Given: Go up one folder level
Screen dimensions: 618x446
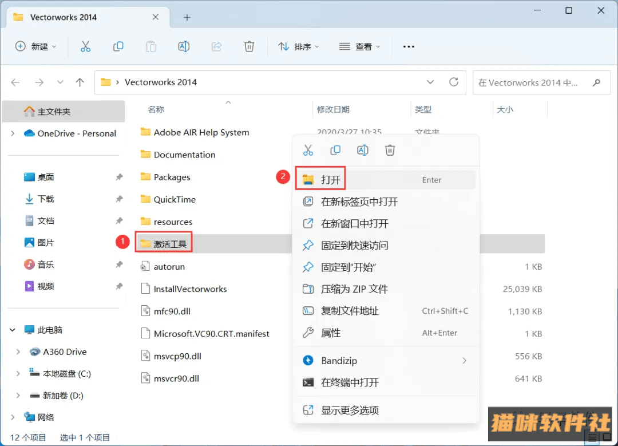Looking at the screenshot, I should coord(80,82).
